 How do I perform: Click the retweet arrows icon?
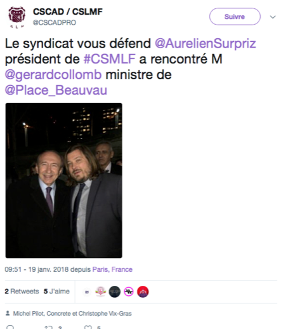coord(48,327)
